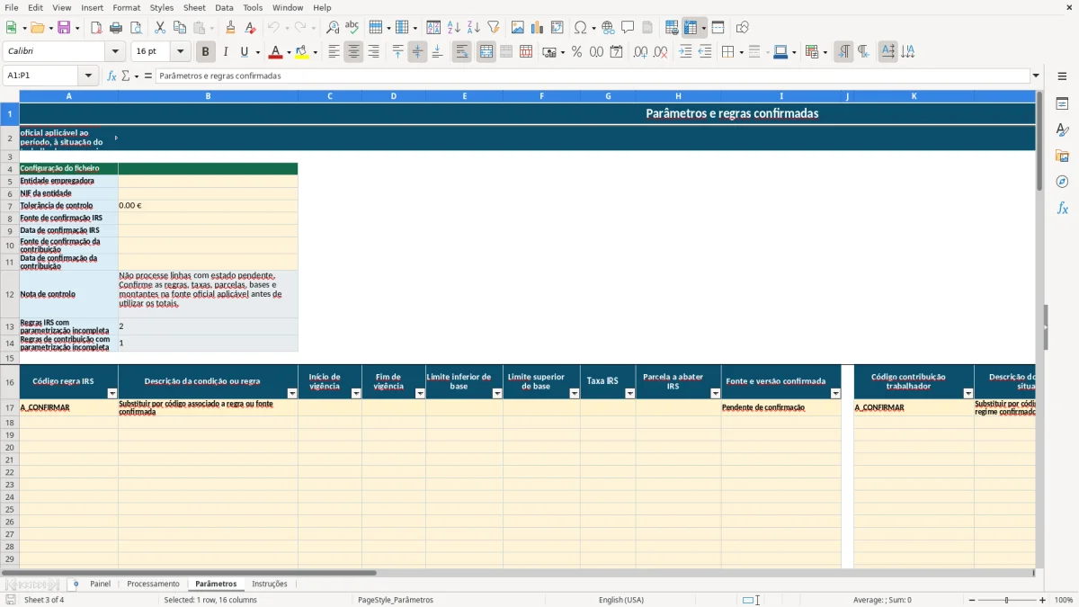
Task: Toggle Underline formatting
Action: (x=244, y=52)
